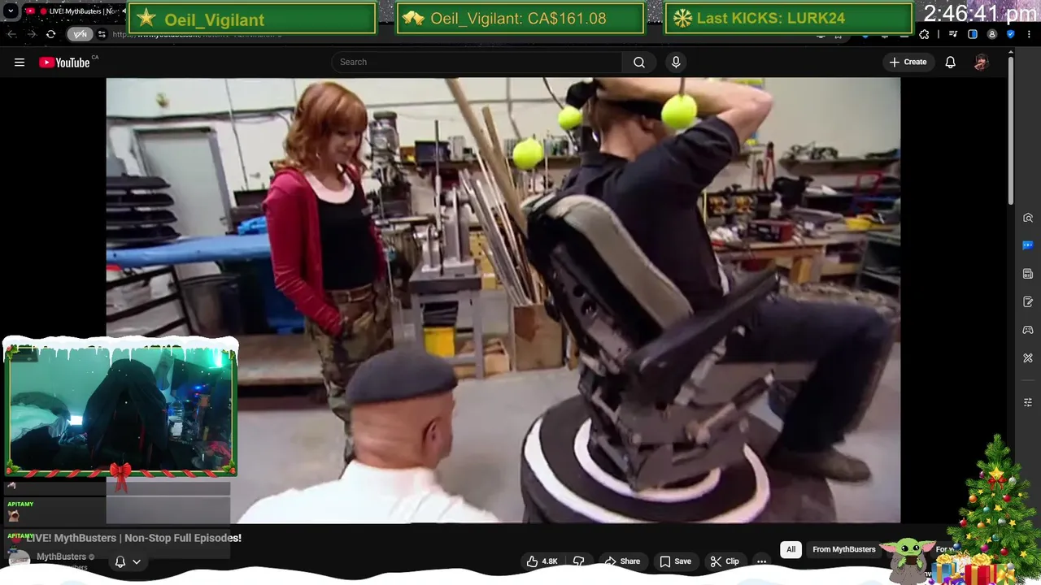Click the subscription bell next to MythBusters
Viewport: 1041px width, 585px height.
click(120, 561)
